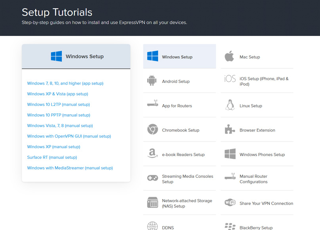Switch to the Mac Setup tab

point(257,56)
